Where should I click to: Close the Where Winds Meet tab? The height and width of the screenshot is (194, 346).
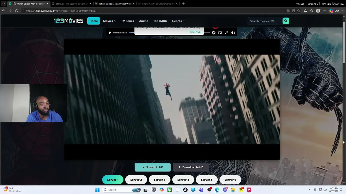pos(134,4)
